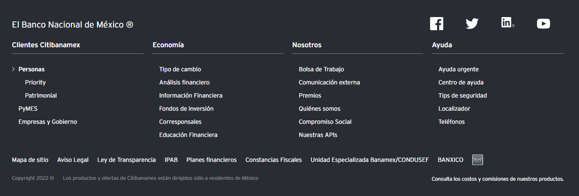The image size is (579, 196).
Task: Click Consulta los costos y comisiones text
Action: (498, 179)
